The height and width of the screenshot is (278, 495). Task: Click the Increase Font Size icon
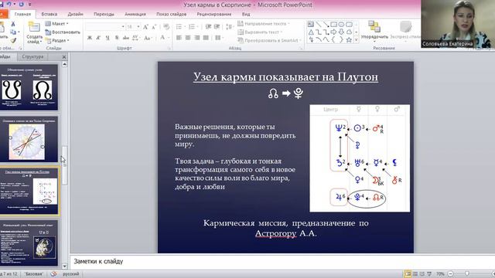145,27
